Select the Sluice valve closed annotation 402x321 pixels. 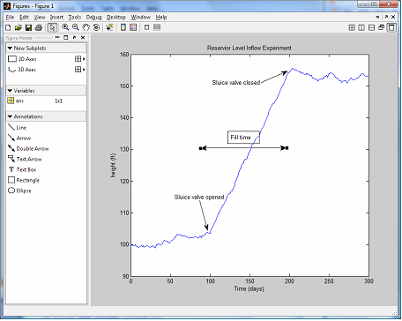point(236,83)
